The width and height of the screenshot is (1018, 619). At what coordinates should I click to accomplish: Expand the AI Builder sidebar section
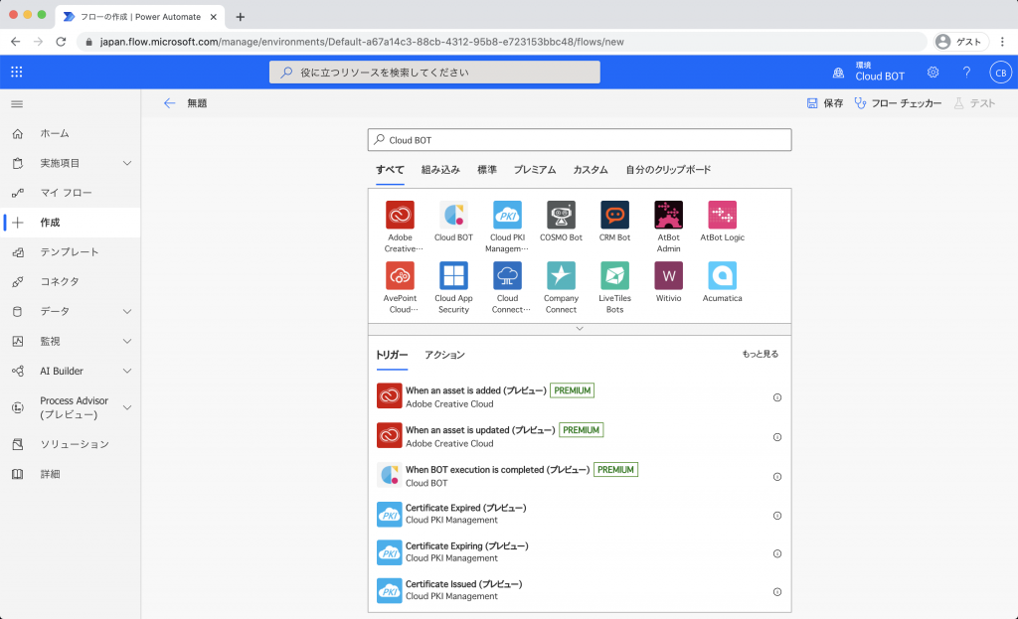127,372
